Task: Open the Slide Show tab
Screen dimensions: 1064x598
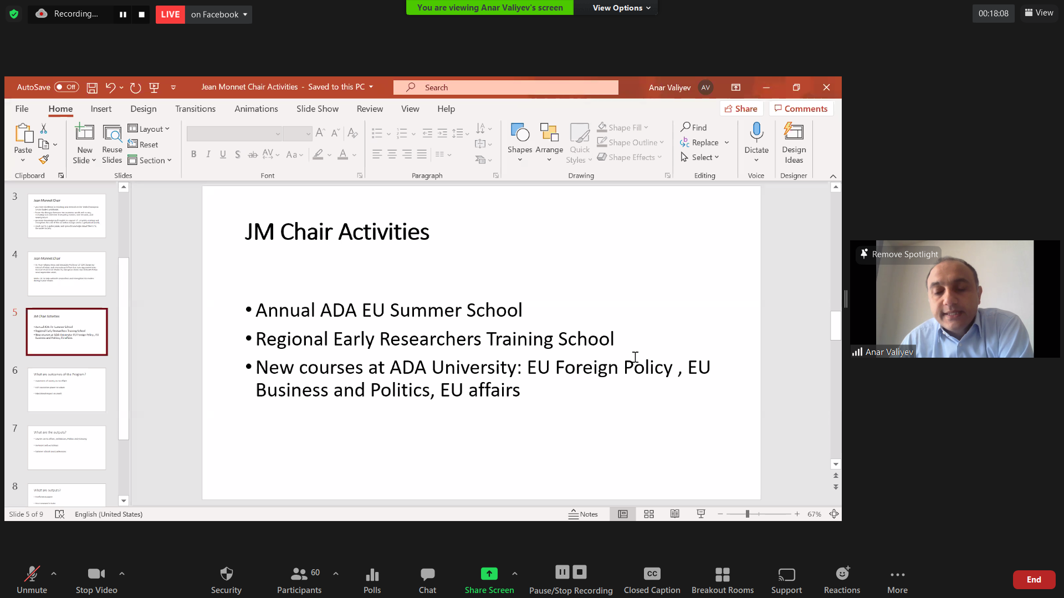Action: click(317, 109)
